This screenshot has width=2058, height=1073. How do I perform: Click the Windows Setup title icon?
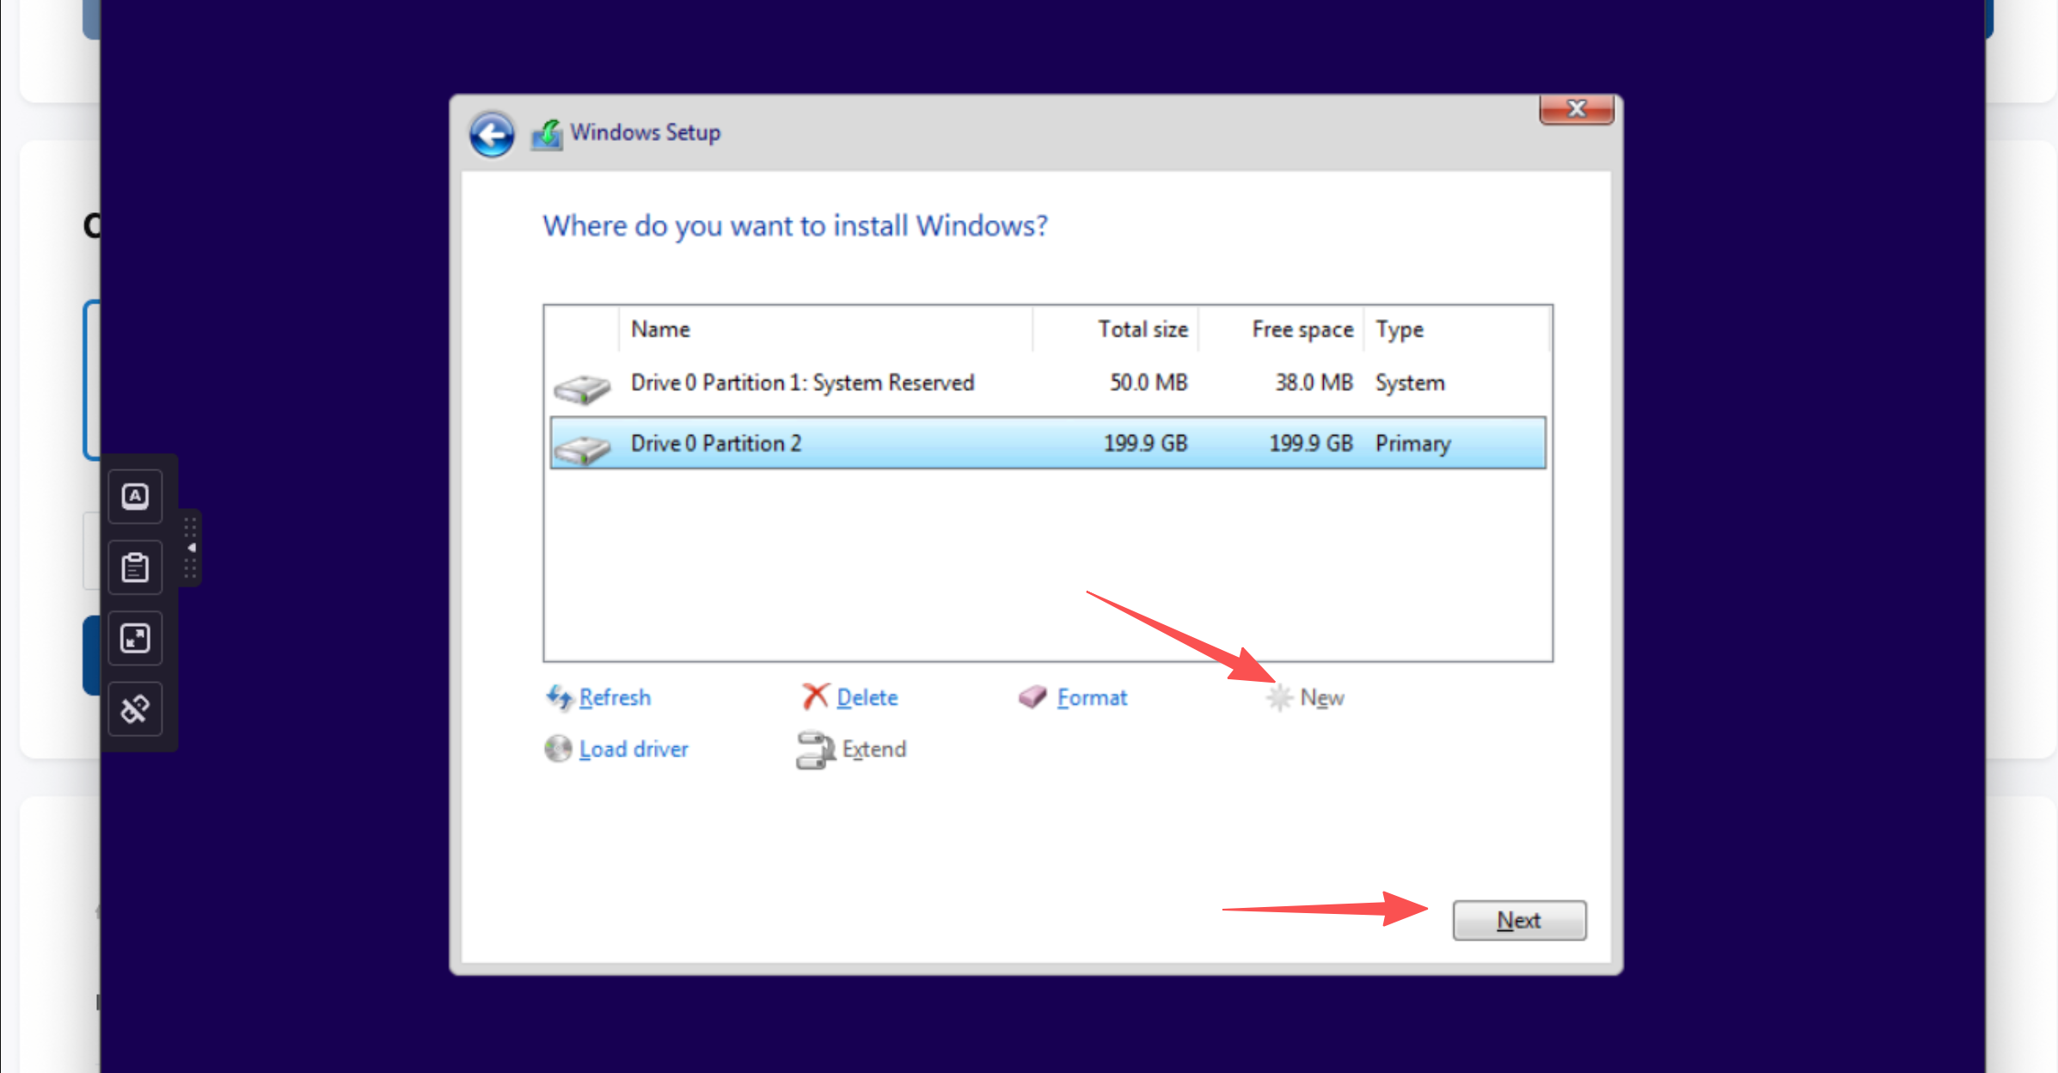pos(547,134)
